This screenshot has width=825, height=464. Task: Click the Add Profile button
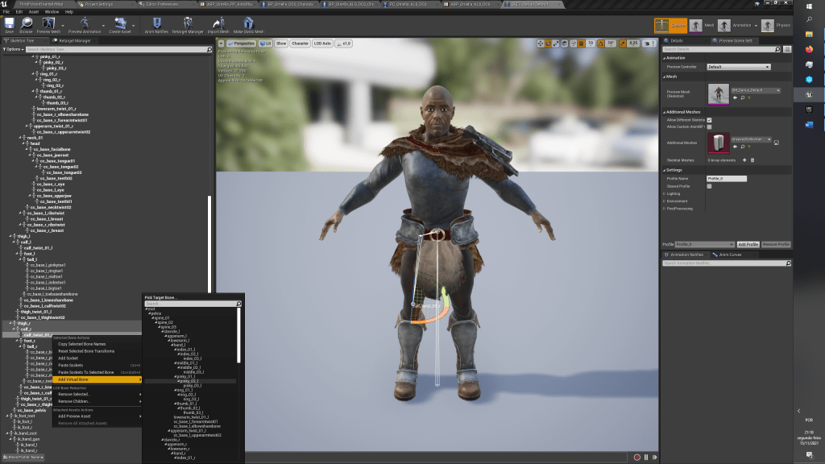748,244
